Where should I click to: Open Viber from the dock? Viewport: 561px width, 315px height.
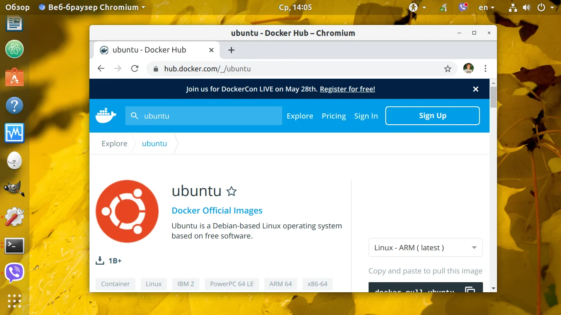(x=14, y=273)
